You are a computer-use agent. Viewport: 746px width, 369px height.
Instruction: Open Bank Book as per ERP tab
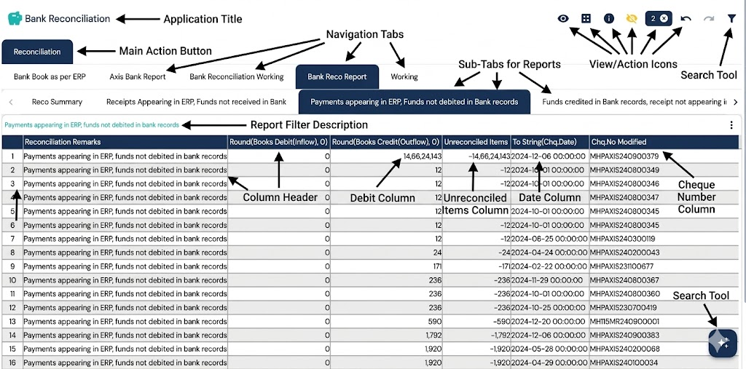50,76
